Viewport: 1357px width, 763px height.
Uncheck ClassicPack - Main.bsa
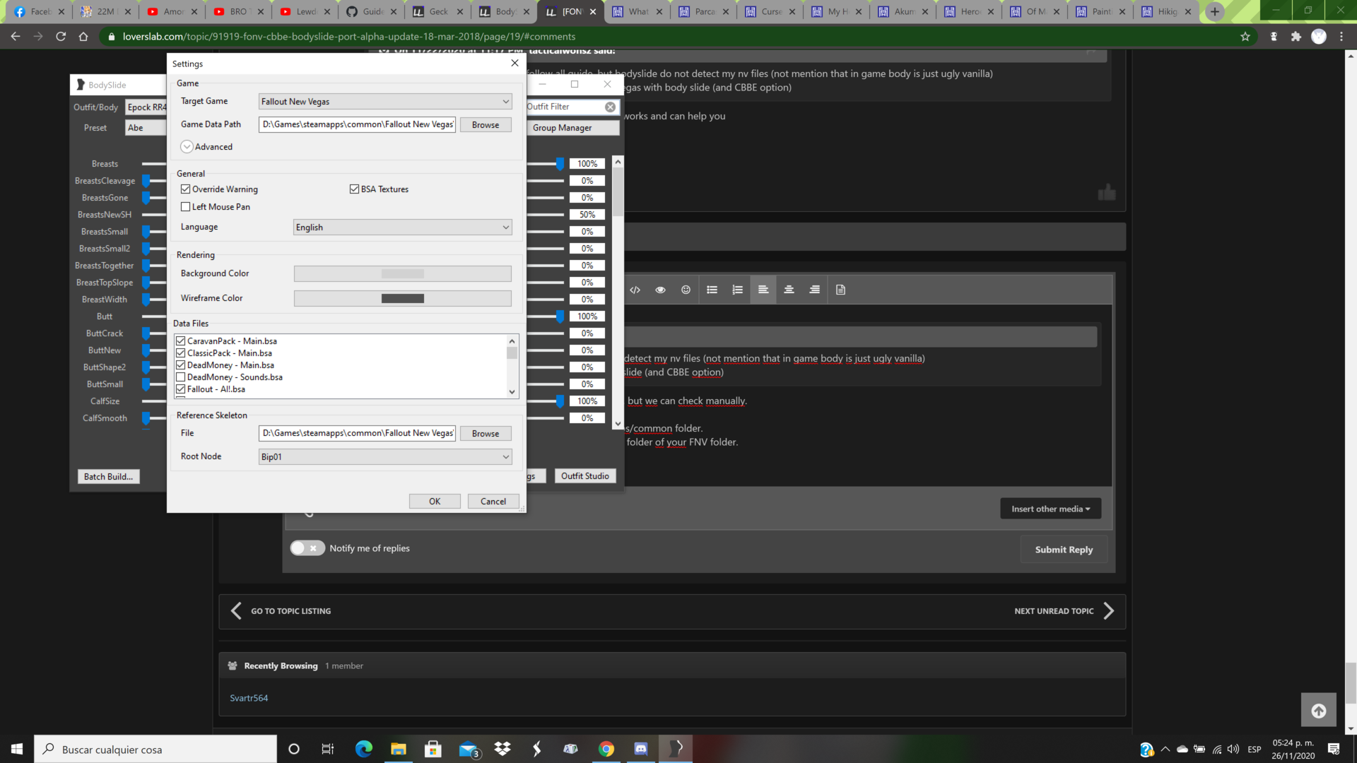click(180, 353)
